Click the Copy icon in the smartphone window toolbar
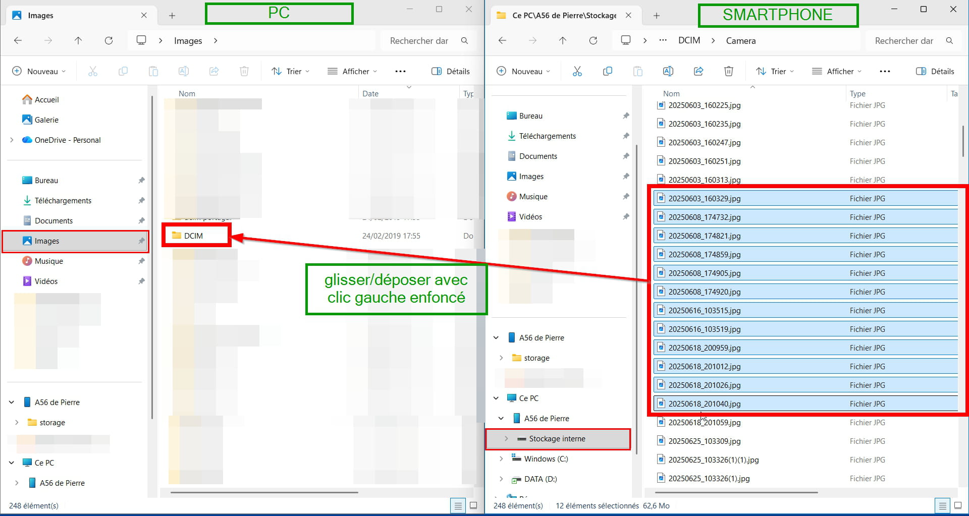 607,71
